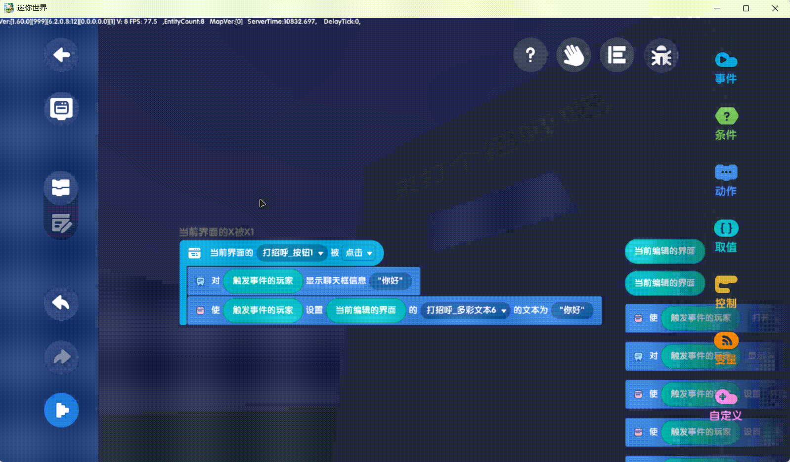Edit the "你好" value after 显示聊天框信息
The width and height of the screenshot is (790, 462).
[x=390, y=280]
